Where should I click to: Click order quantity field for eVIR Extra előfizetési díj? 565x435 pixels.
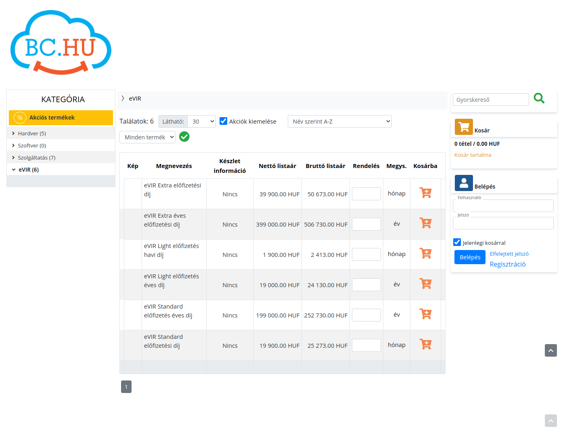[366, 194]
